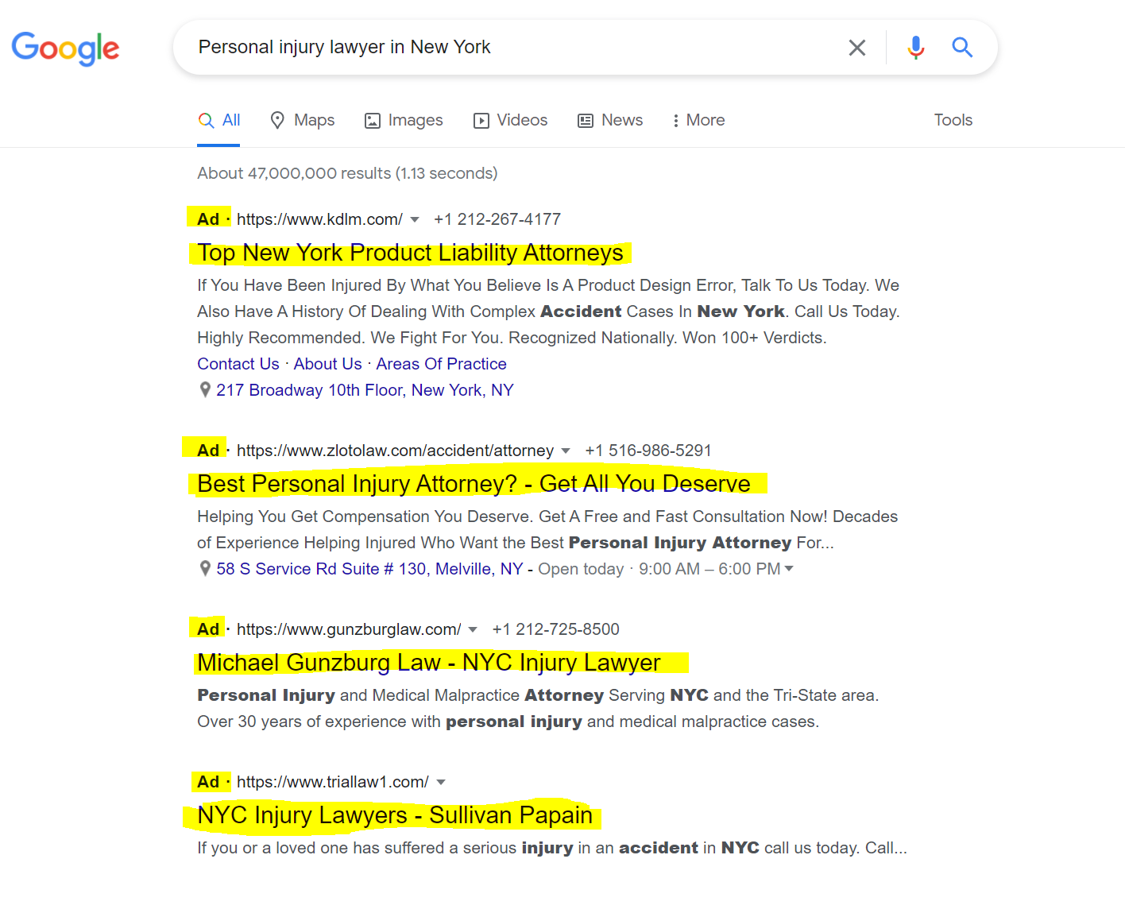The height and width of the screenshot is (913, 1125).
Task: Click the map pin beside 217 Broadway
Action: (205, 390)
